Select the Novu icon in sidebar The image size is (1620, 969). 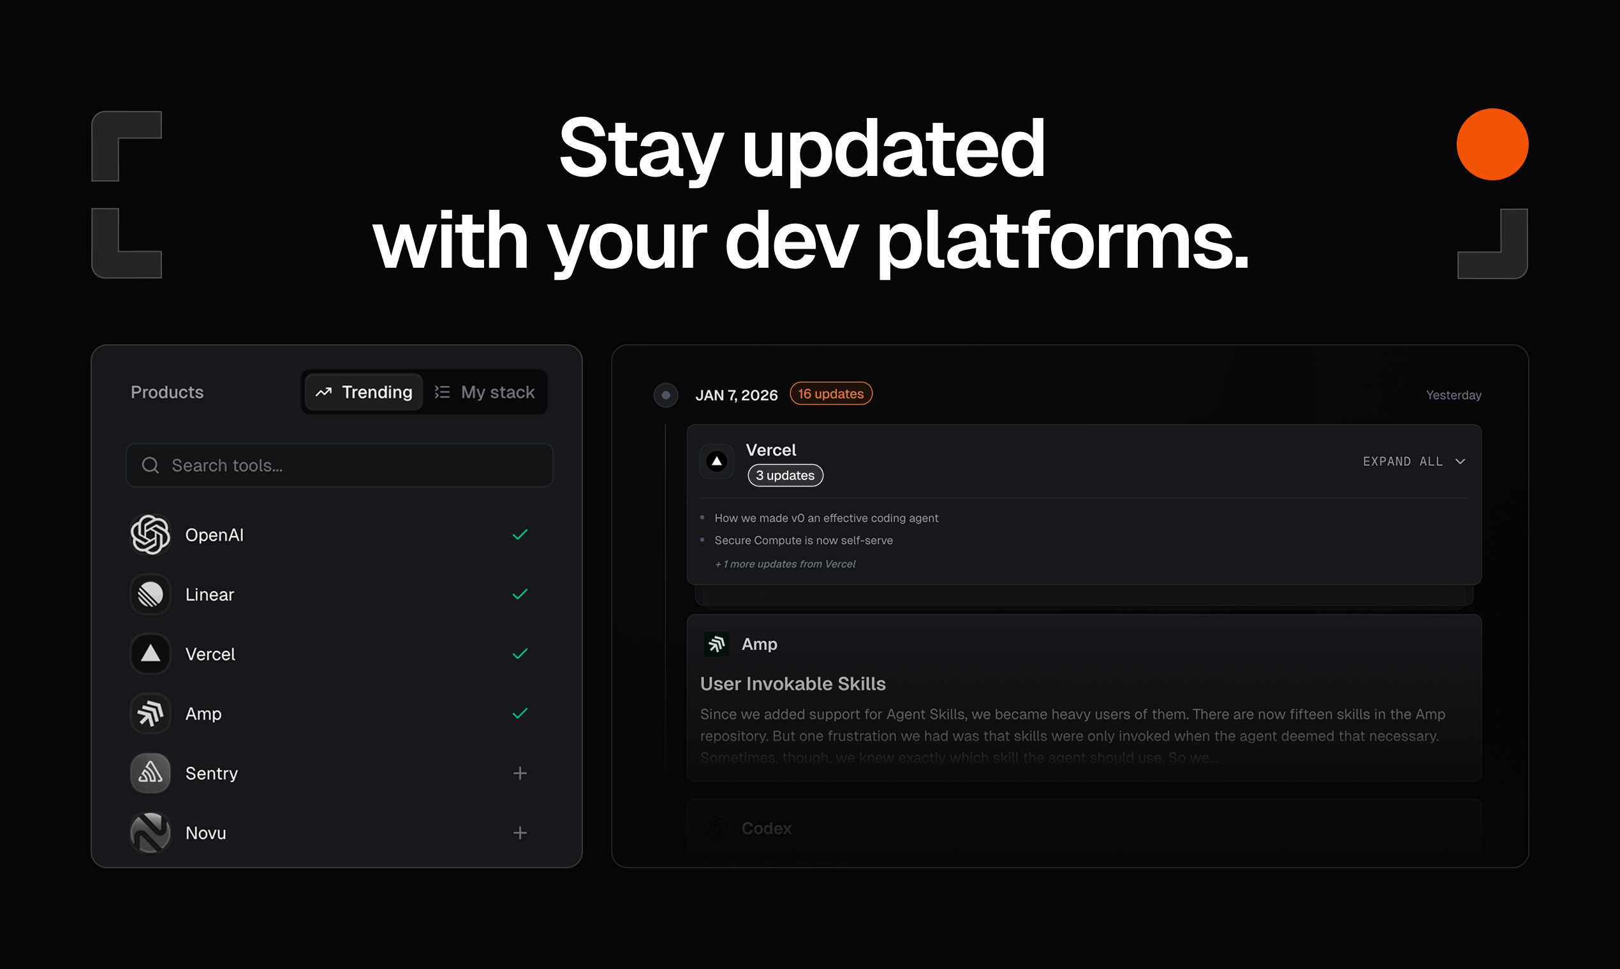click(x=151, y=832)
